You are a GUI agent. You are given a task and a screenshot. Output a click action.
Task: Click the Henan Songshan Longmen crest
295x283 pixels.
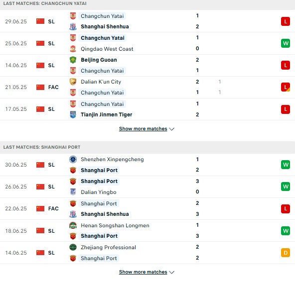coord(73,225)
